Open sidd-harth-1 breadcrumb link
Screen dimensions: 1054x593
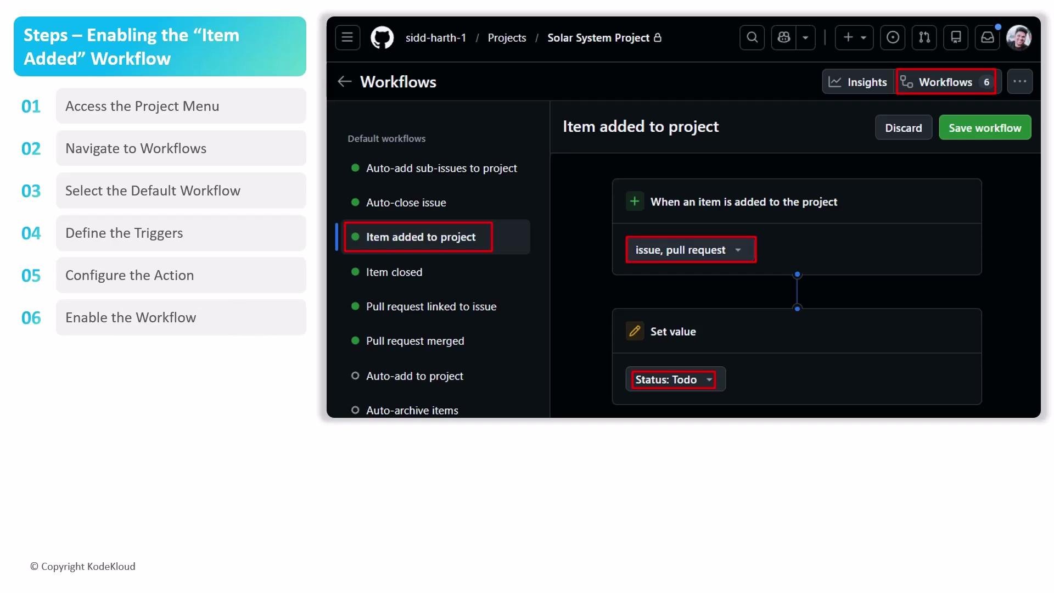pyautogui.click(x=436, y=38)
